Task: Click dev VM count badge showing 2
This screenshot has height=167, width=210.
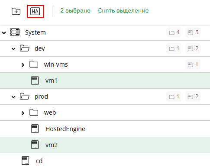Action: coord(193,48)
